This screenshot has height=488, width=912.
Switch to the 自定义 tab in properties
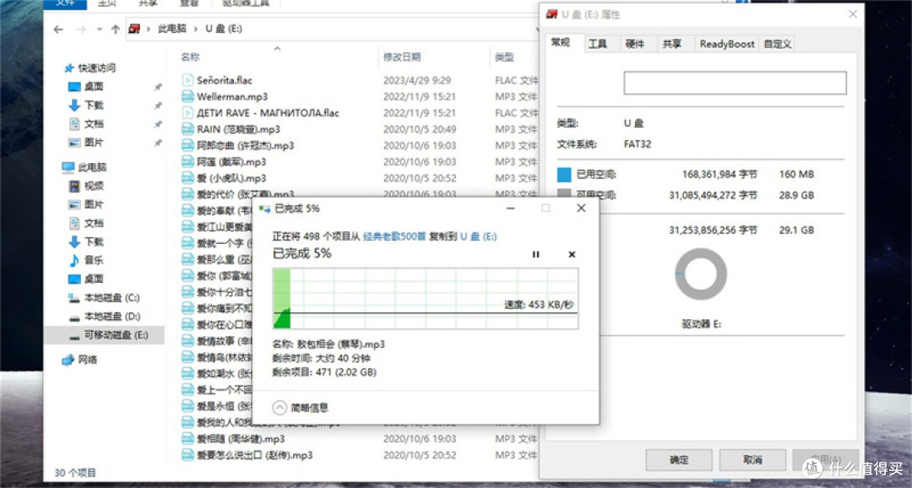[x=778, y=44]
